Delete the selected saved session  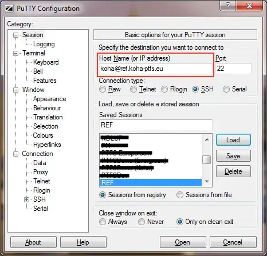point(233,171)
